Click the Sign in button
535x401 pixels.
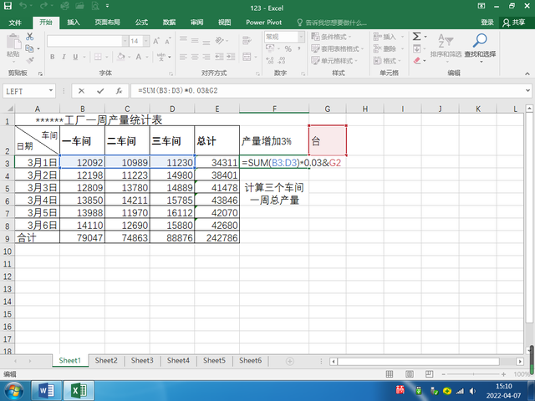[487, 23]
